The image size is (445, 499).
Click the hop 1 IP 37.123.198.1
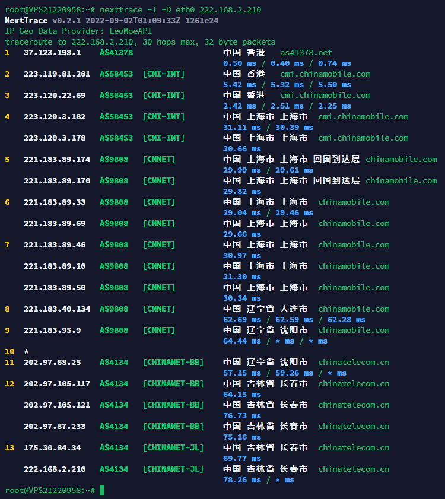52,52
